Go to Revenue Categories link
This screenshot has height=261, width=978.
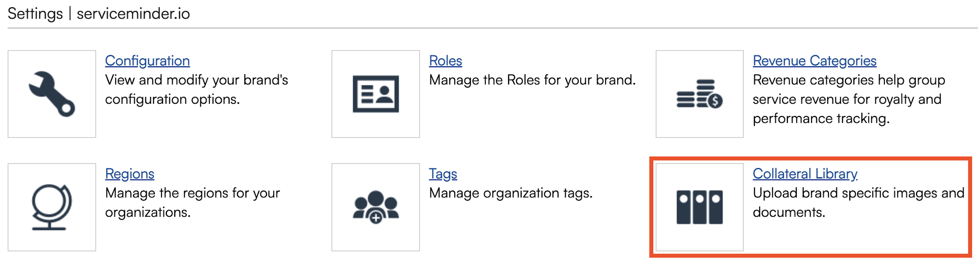814,61
